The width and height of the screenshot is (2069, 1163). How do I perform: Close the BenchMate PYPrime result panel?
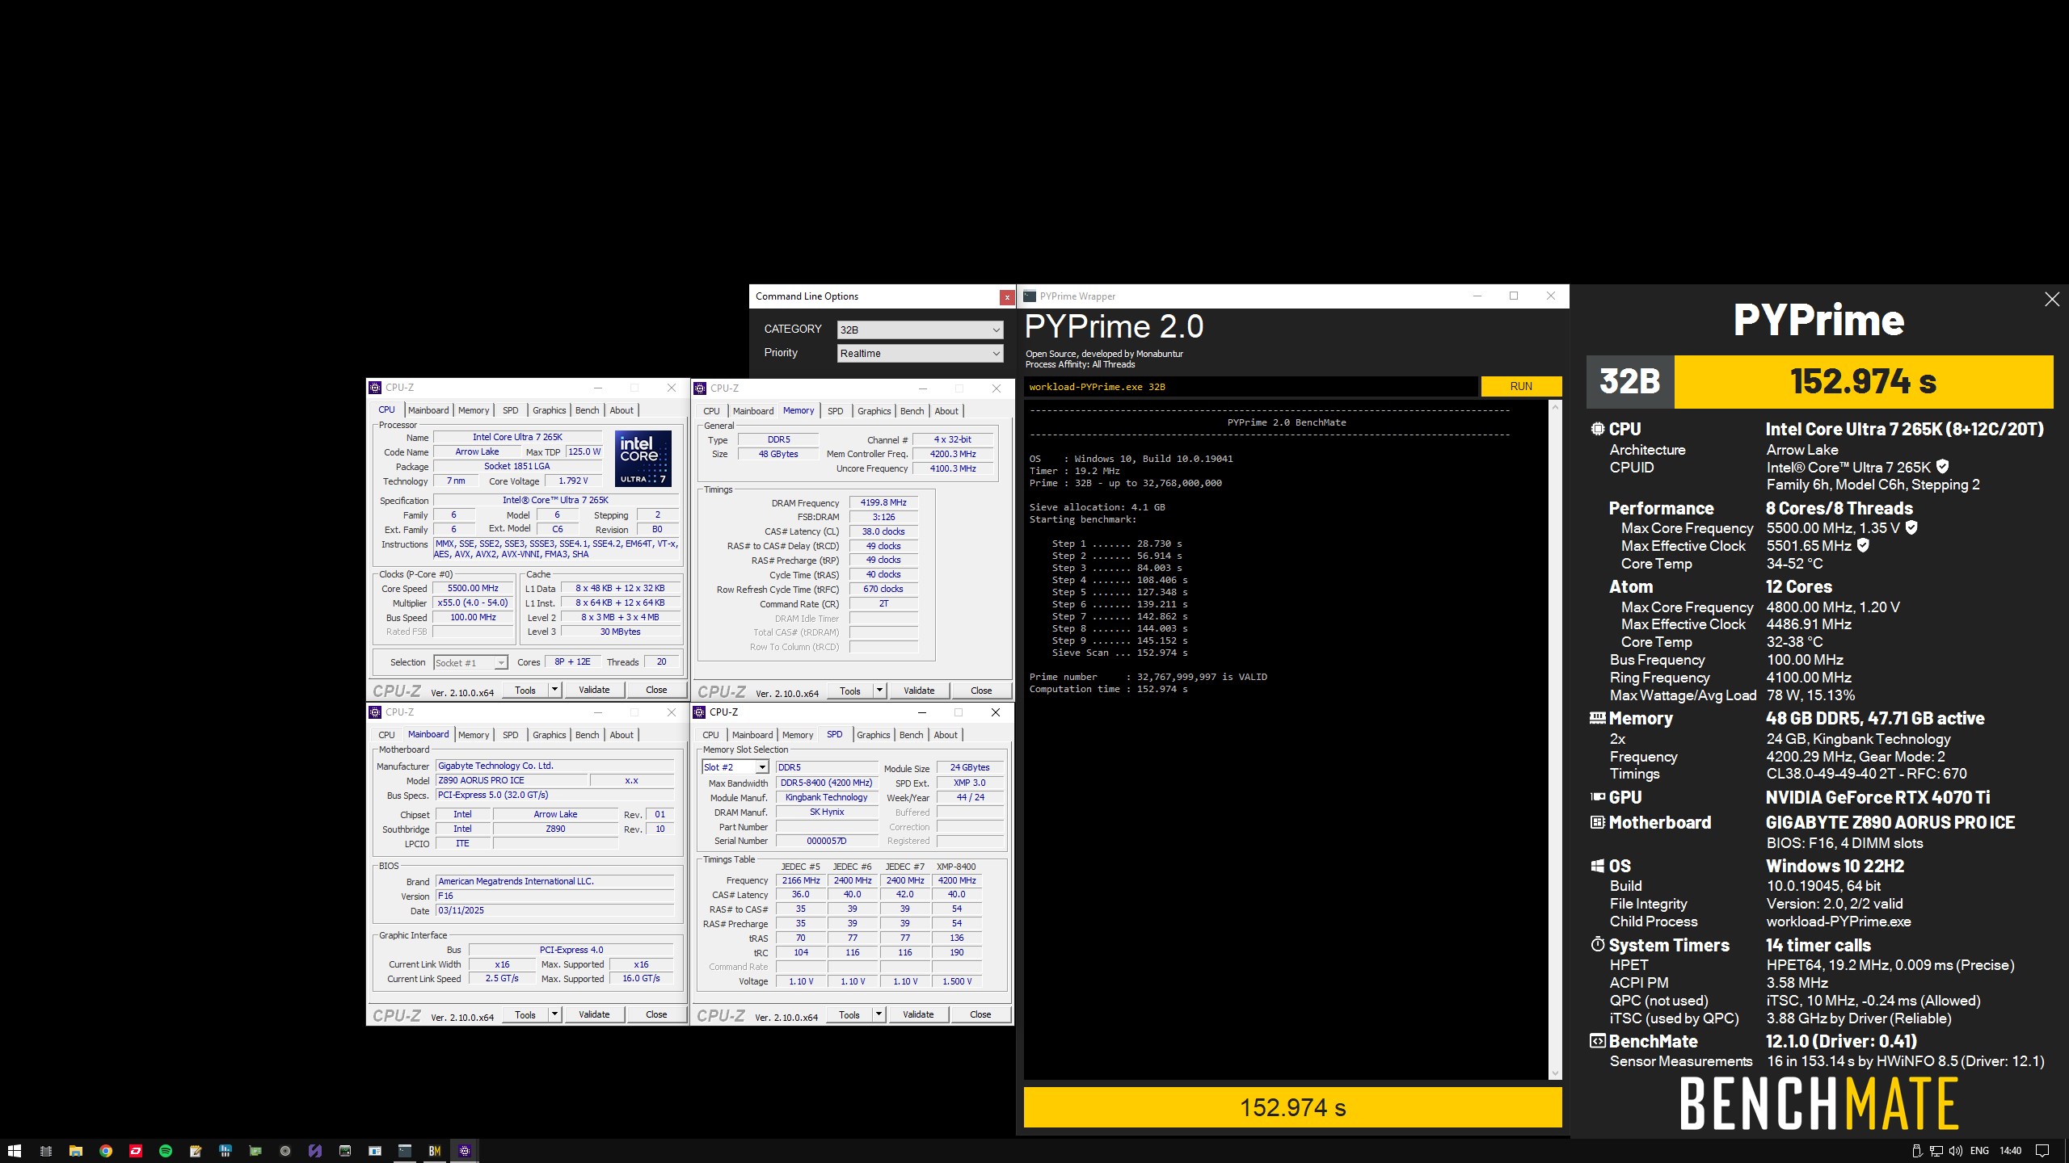(2051, 300)
